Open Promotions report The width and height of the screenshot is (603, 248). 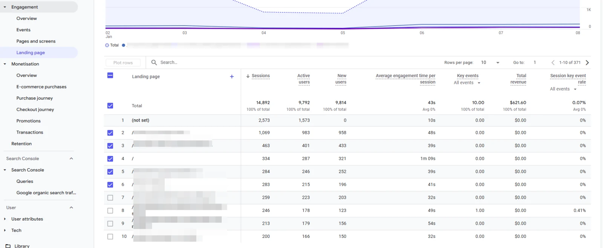pyautogui.click(x=29, y=121)
